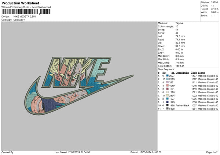Click 'Madeira Classic 40' in stop 1 row
This screenshot has width=220, height=155.
[208, 76]
